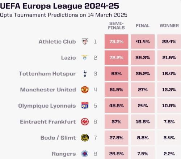Click the Olympique Lyonnais team name

(47, 106)
